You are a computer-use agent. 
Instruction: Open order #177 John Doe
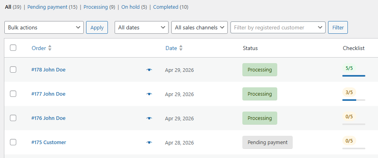48,94
